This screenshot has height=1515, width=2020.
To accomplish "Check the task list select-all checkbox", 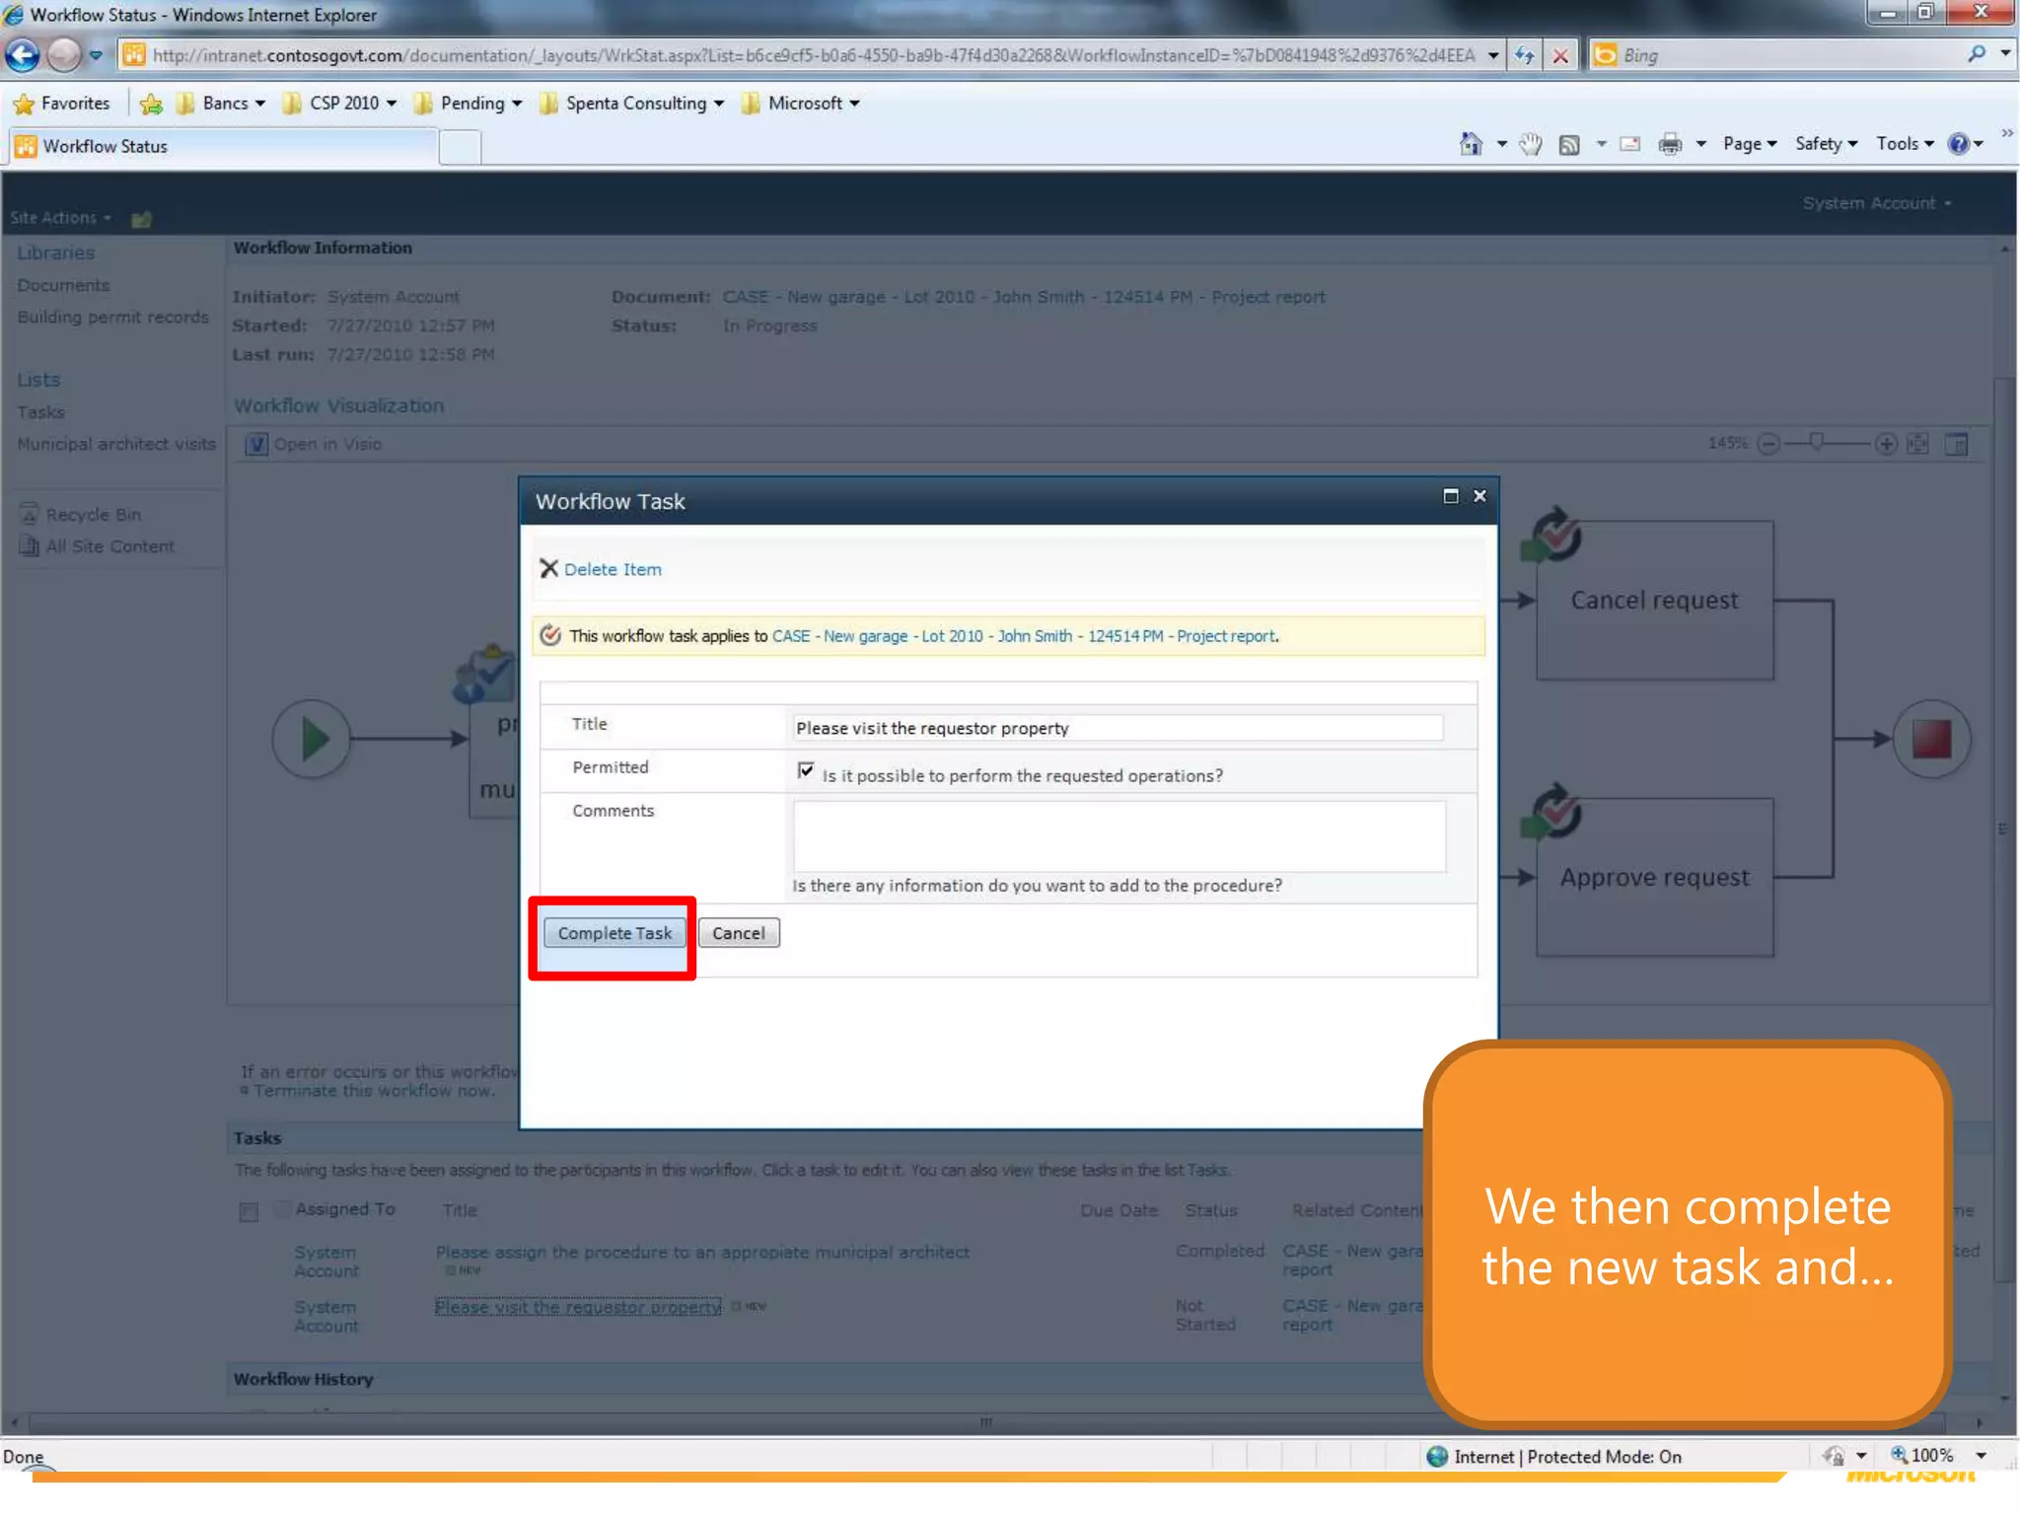I will pos(249,1211).
